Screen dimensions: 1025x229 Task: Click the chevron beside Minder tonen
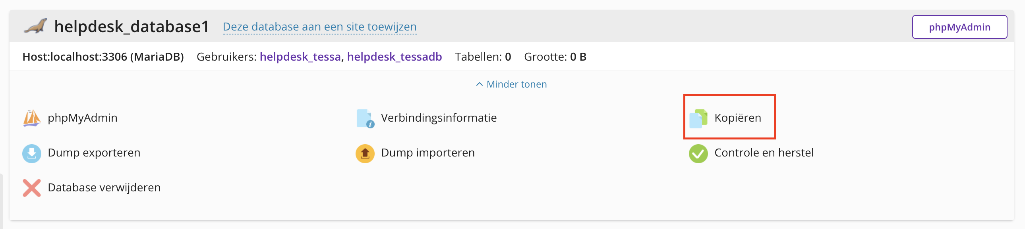click(480, 84)
